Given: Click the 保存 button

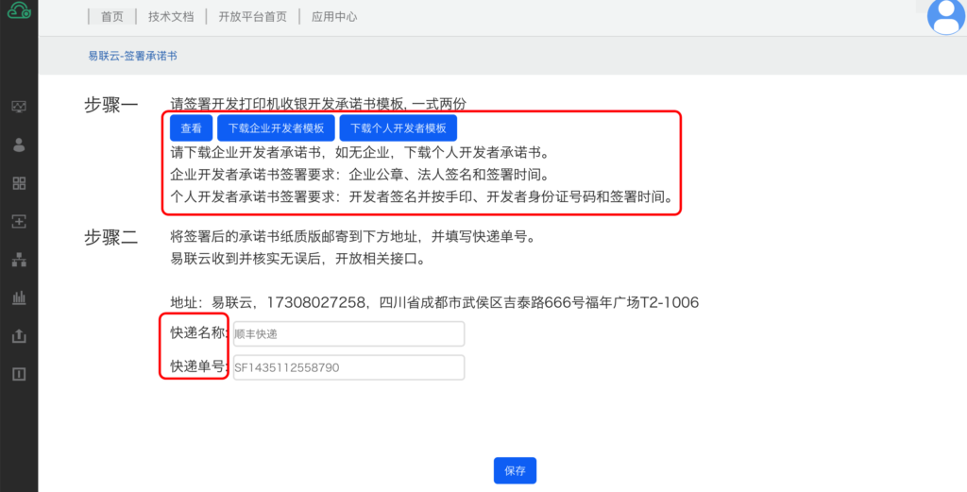Looking at the screenshot, I should [515, 470].
